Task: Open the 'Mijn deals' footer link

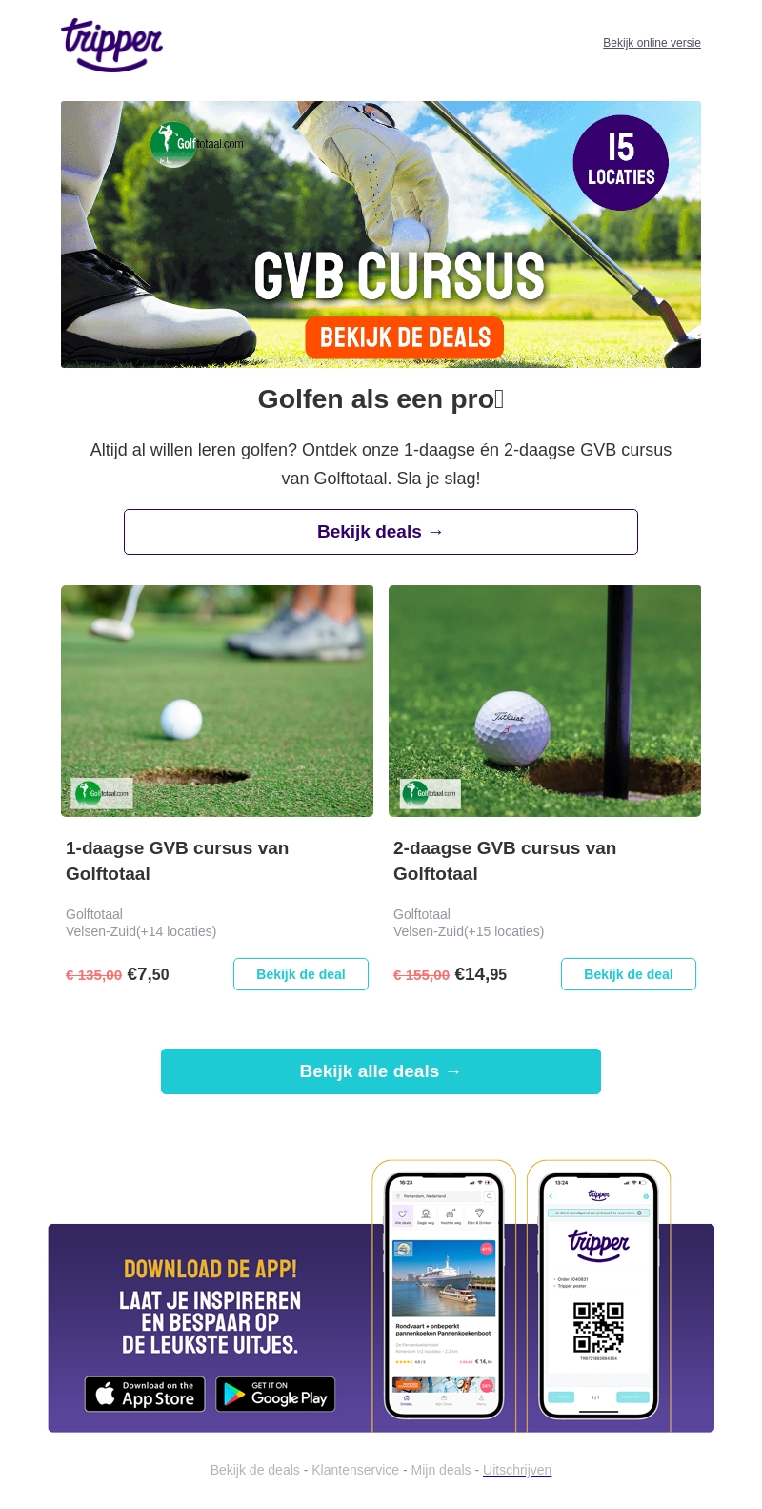Action: point(441,1470)
